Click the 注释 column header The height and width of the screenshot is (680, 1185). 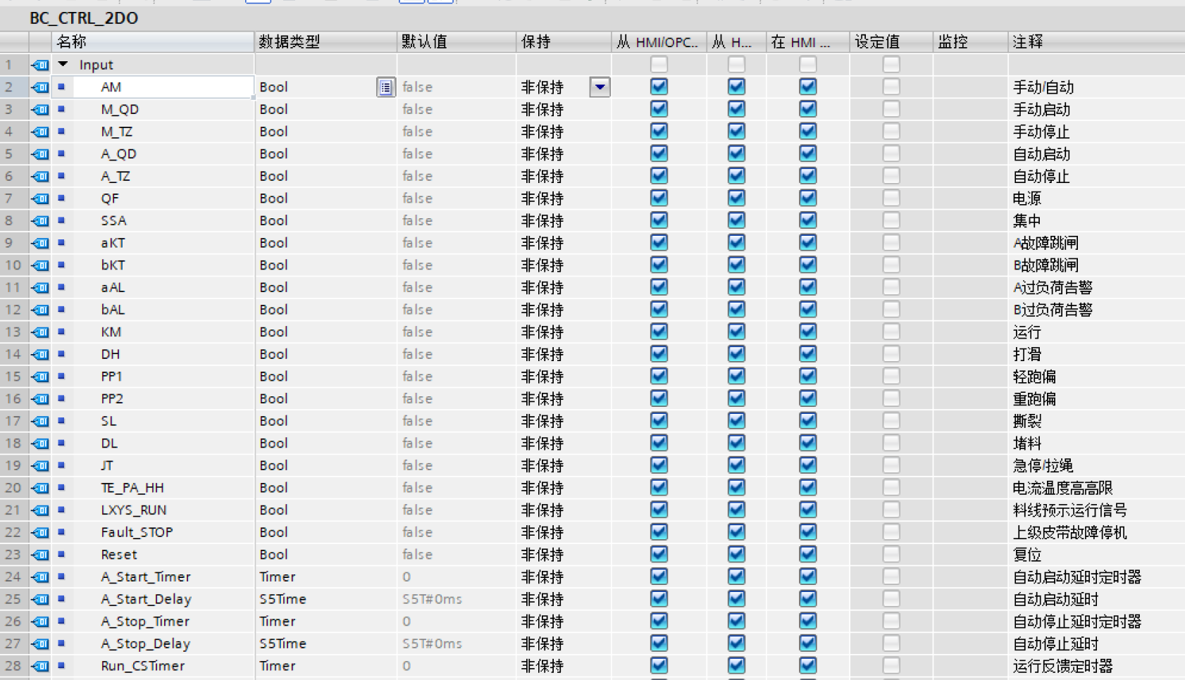point(1096,42)
